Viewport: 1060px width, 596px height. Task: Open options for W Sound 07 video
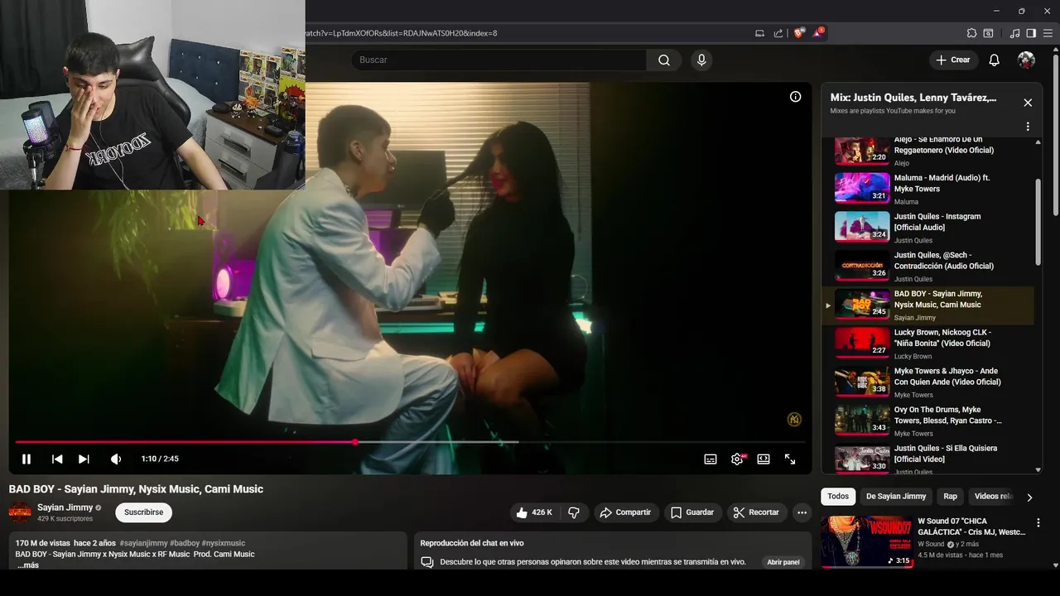click(1038, 523)
